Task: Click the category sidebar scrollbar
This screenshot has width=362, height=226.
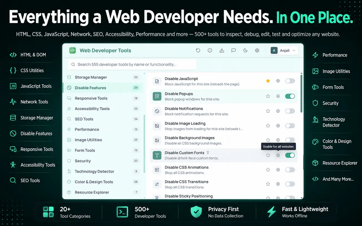Action: [144, 144]
